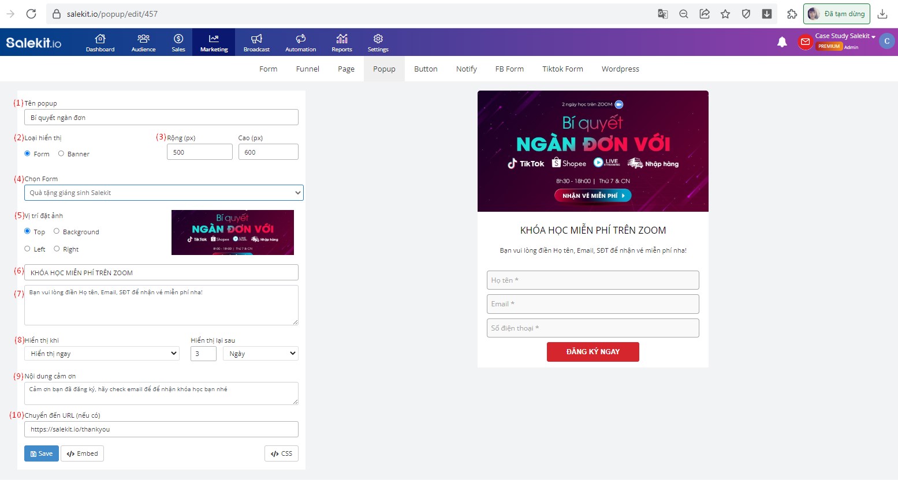Viewport: 898px width, 480px height.
Task: Click the ĐĂNG KÝ NGAY preview button
Action: [593, 352]
